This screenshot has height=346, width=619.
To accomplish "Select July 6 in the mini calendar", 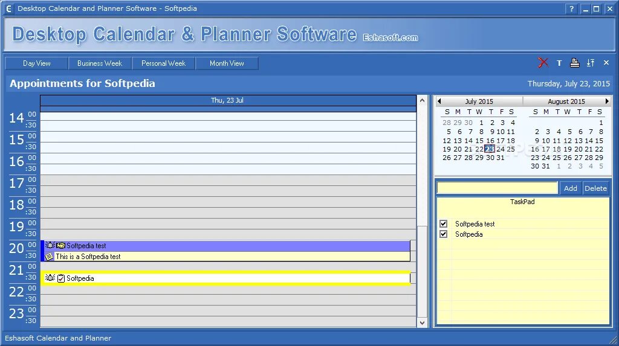I will click(459, 132).
